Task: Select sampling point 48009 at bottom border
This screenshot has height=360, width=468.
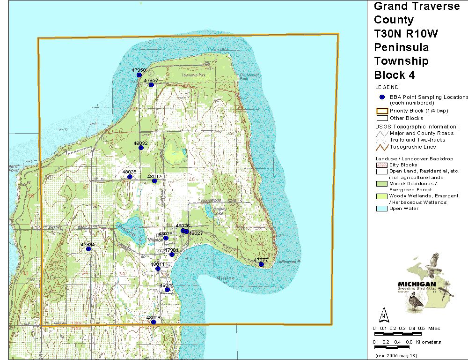Action: pos(154,322)
